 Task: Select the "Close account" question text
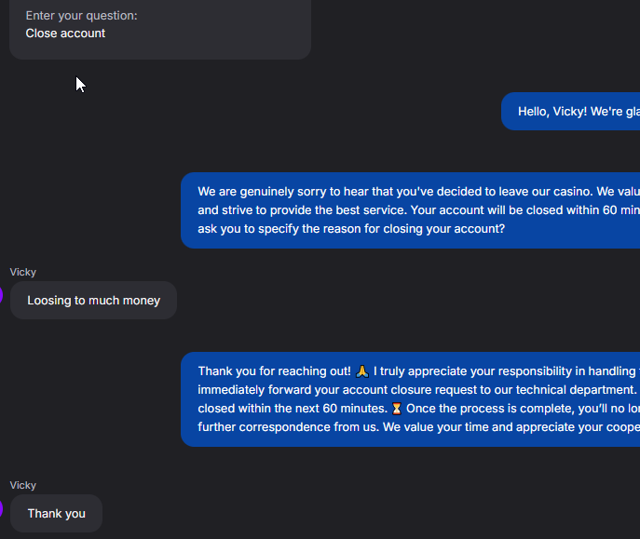(x=65, y=34)
